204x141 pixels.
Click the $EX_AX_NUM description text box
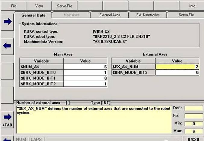tap(94, 120)
